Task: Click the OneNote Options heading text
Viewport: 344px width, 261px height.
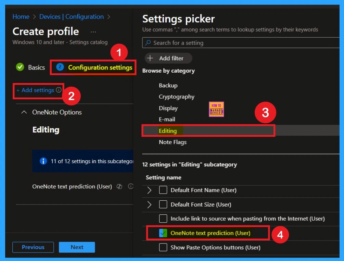Action: pyautogui.click(x=57, y=112)
